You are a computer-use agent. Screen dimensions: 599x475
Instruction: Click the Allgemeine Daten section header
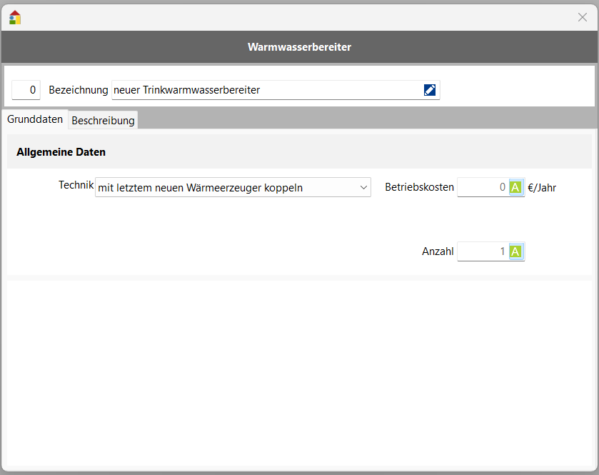pyautogui.click(x=61, y=152)
